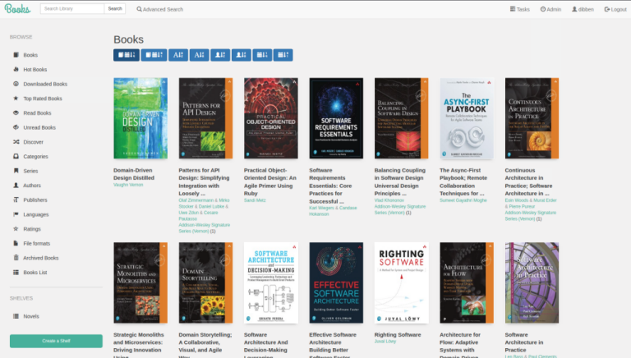Screen dimensions: 631x358
Task: Show Unread Books list
Action: (x=39, y=127)
